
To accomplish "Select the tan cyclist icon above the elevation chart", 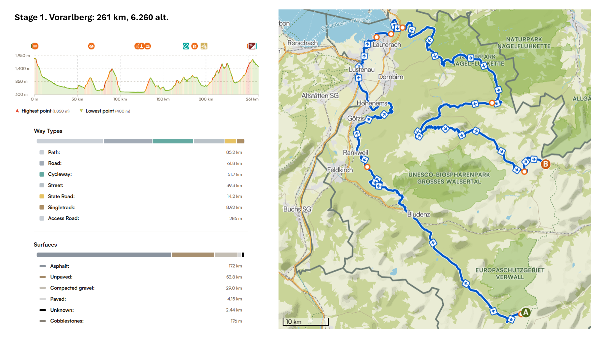I will [x=204, y=46].
